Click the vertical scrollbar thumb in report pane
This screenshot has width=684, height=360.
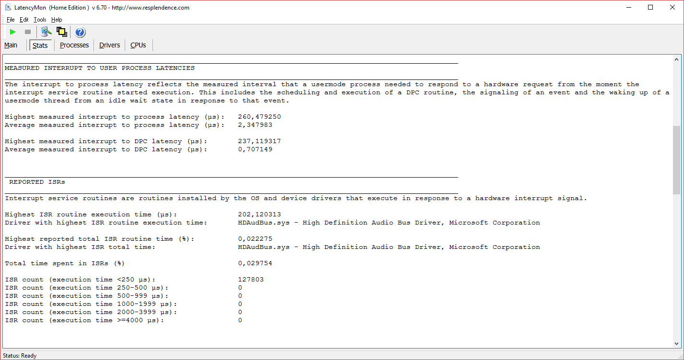pos(676,159)
